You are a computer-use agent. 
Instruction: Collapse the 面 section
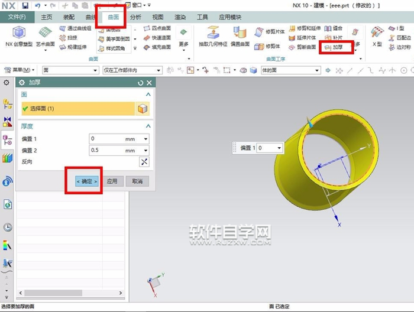click(148, 95)
